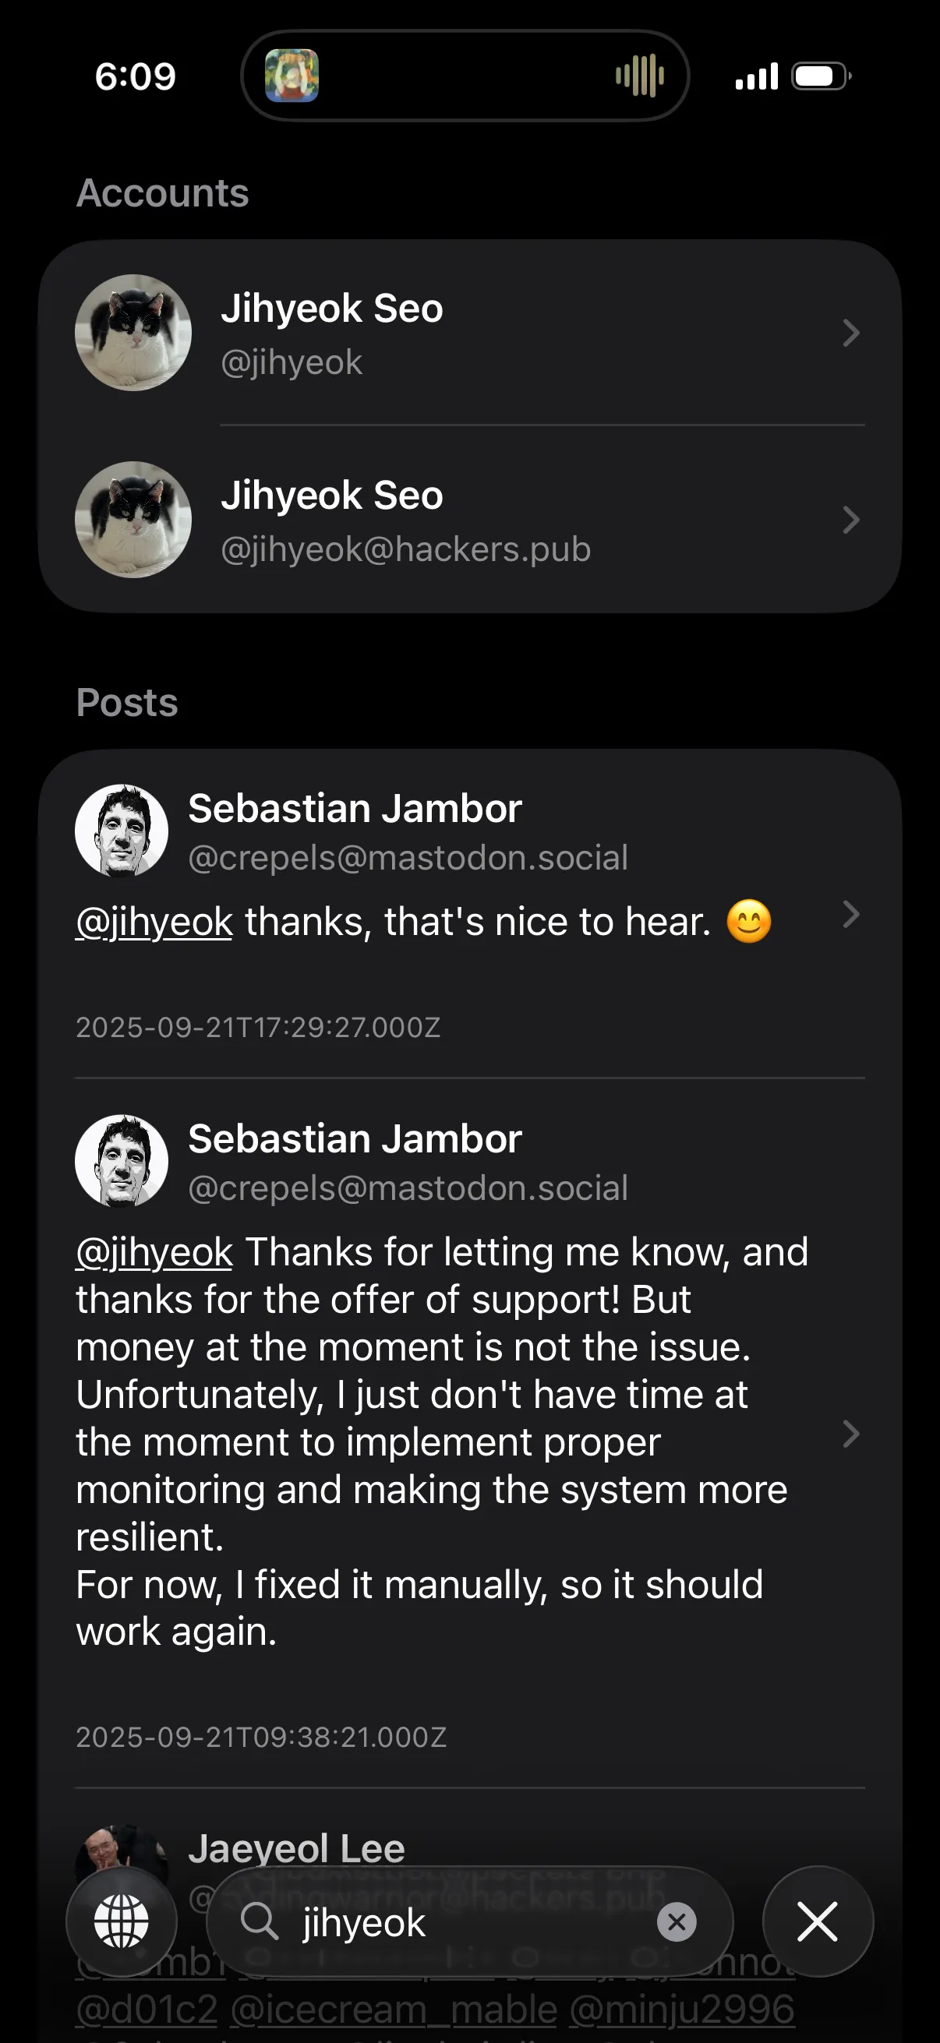Screen dimensions: 940x2043
Task: Tap Sebastian Jambor's avatar on second post
Action: click(x=122, y=1161)
